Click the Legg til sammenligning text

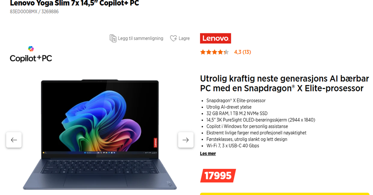pyautogui.click(x=141, y=38)
